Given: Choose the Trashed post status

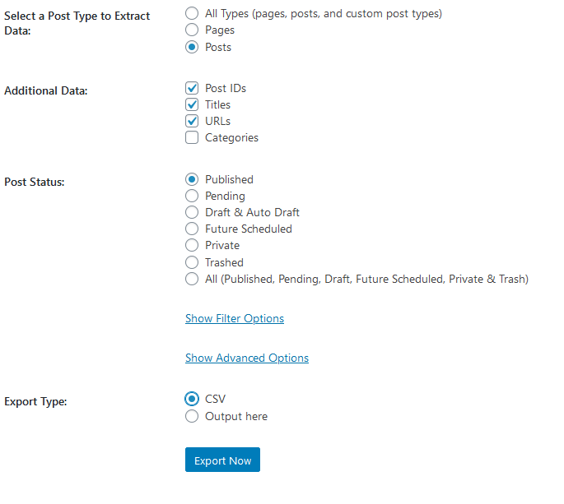Looking at the screenshot, I should click(192, 262).
